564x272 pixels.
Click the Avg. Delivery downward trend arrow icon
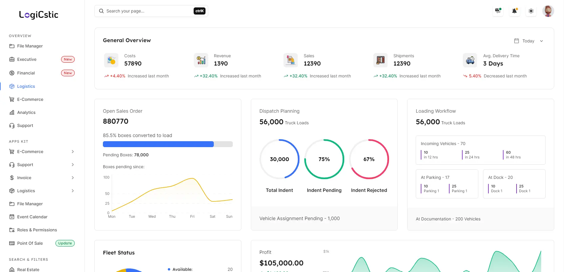pyautogui.click(x=465, y=76)
